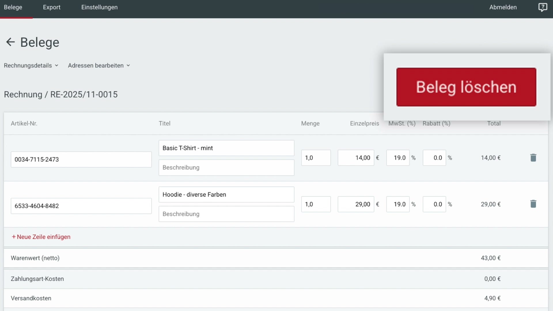Edit quantity field of Basic T-Shirt row
Image resolution: width=553 pixels, height=311 pixels.
pos(316,158)
